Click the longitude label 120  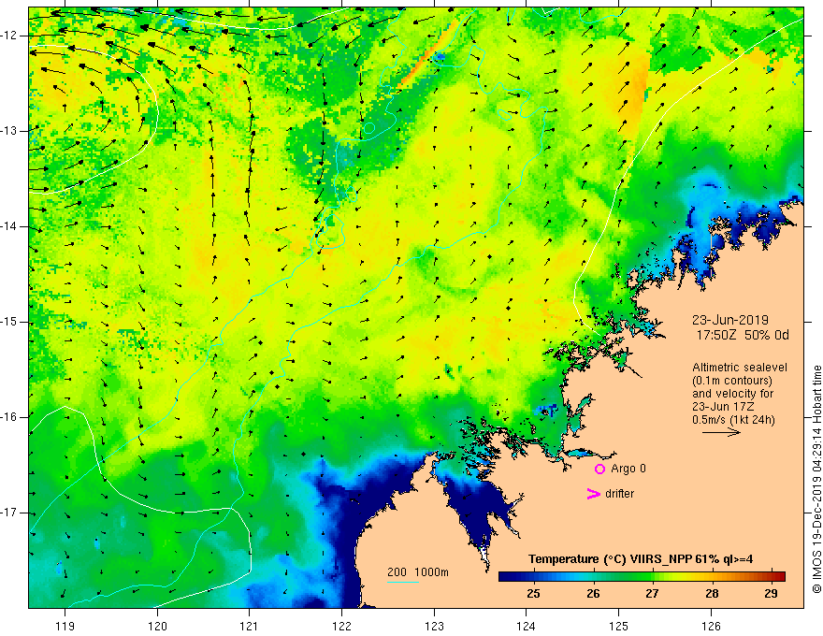[157, 626]
